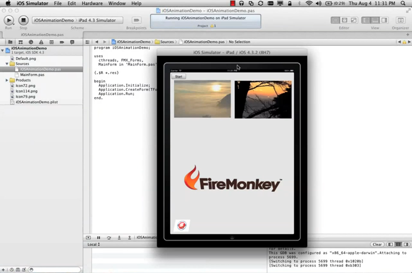Go back in editor history

click(x=97, y=42)
